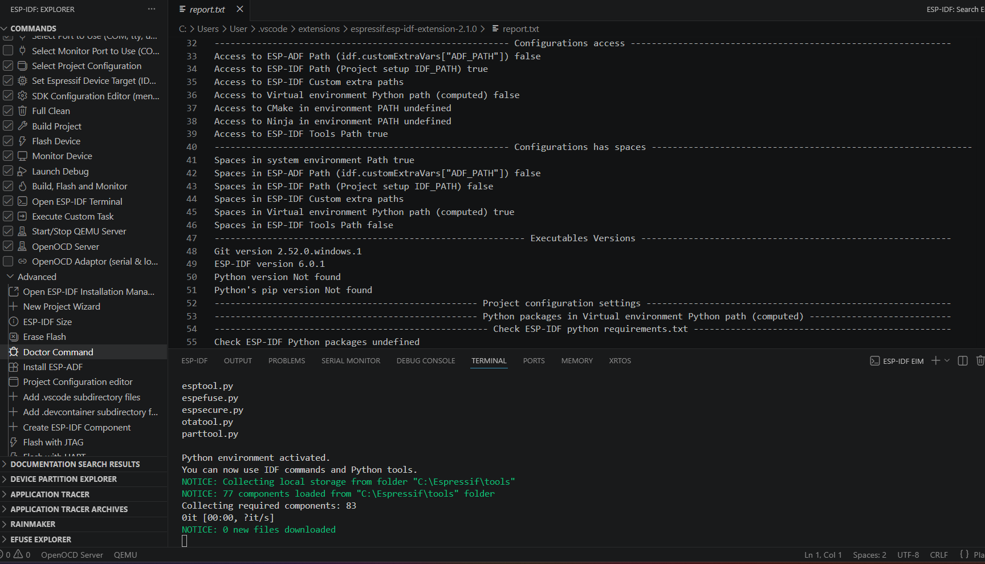Screen dimensions: 985x564
Task: Click the Erase Flash icon
Action: click(x=14, y=336)
